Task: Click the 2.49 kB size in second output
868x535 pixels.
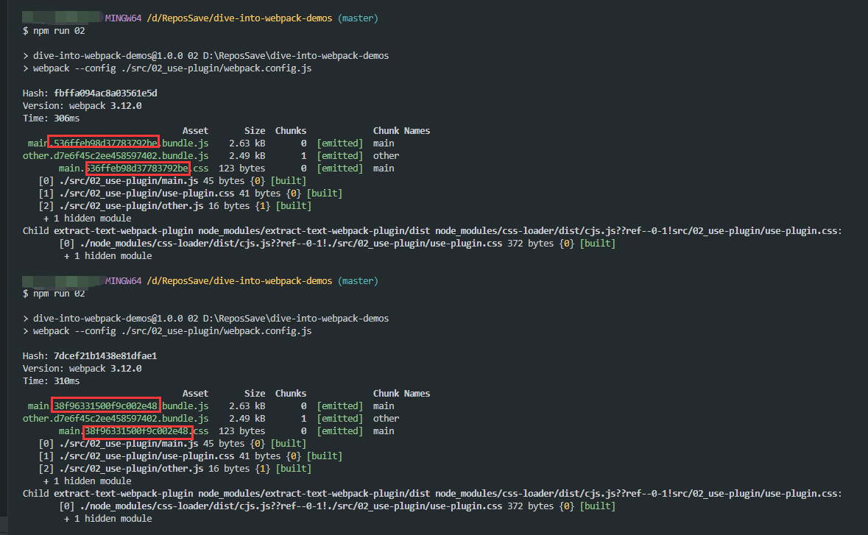Action: tap(247, 419)
